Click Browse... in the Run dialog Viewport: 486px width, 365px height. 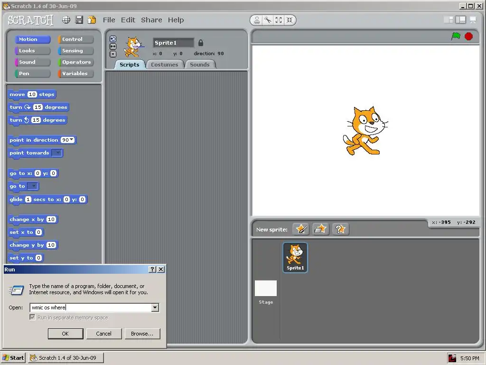[142, 334]
